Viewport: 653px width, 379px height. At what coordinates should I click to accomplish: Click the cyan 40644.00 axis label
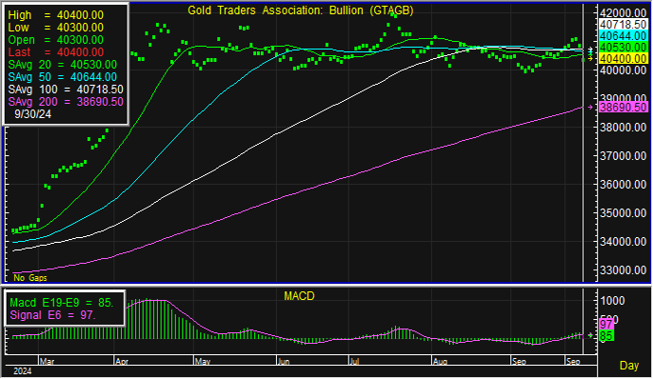click(x=623, y=36)
